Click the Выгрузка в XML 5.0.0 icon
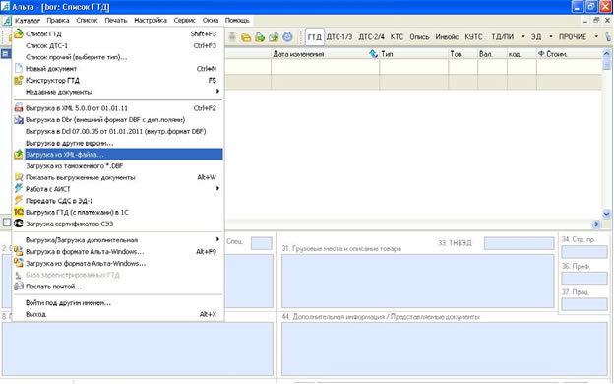Viewport: 614px width, 384px height. coord(19,108)
